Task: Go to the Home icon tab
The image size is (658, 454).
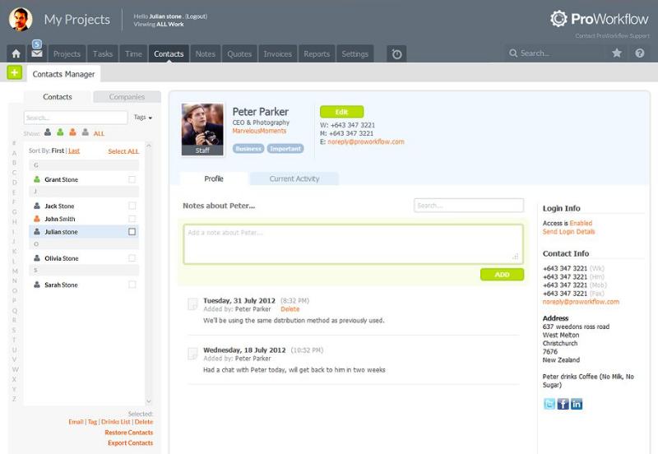Action: [16, 53]
